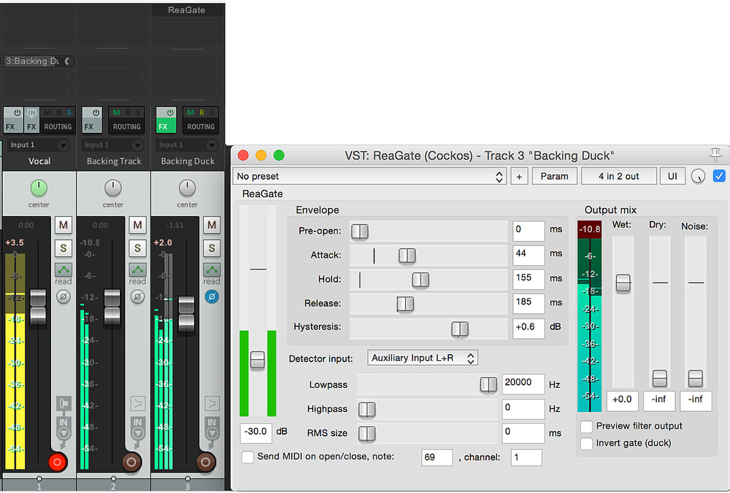Open the No preset dropdown
The width and height of the screenshot is (730, 493).
[369, 176]
